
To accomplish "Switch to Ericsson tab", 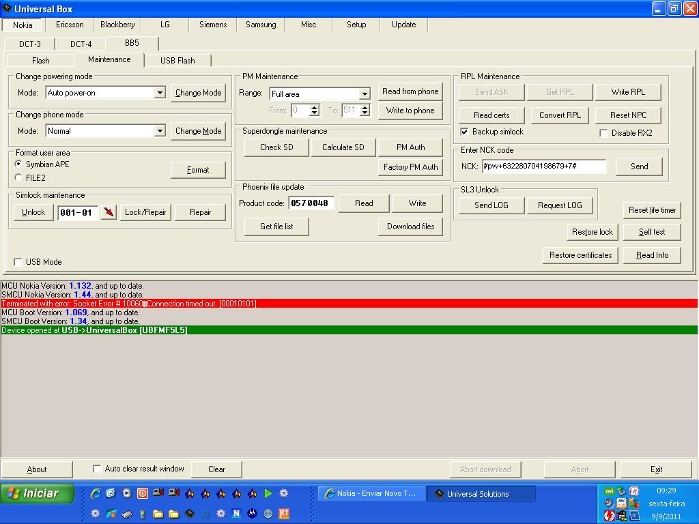I will pos(70,25).
